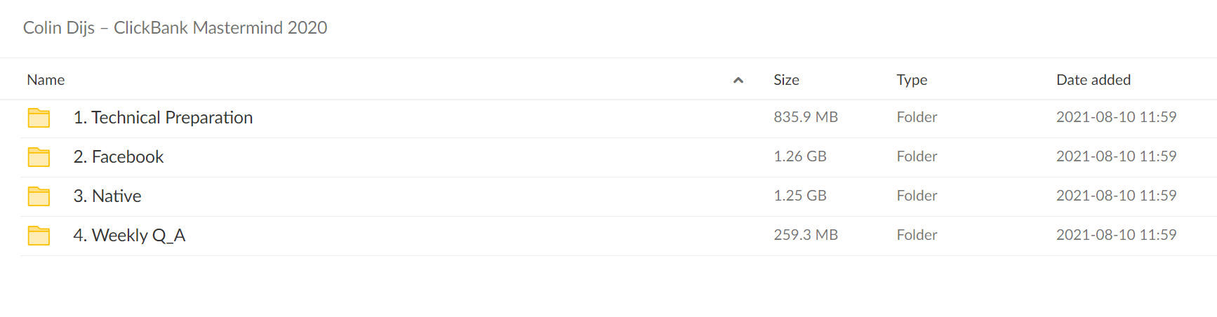Viewport: 1217px width, 317px height.
Task: Click the date added of Weekly Q_A row
Action: click(1116, 235)
